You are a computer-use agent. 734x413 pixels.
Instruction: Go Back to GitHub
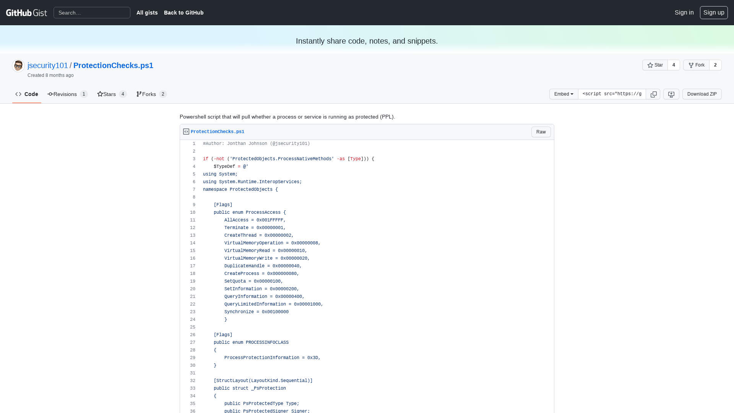[184, 13]
